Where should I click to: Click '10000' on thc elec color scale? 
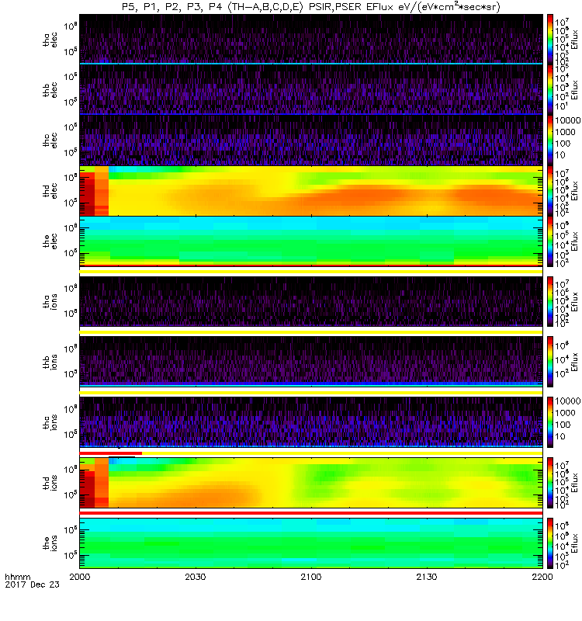pos(568,120)
